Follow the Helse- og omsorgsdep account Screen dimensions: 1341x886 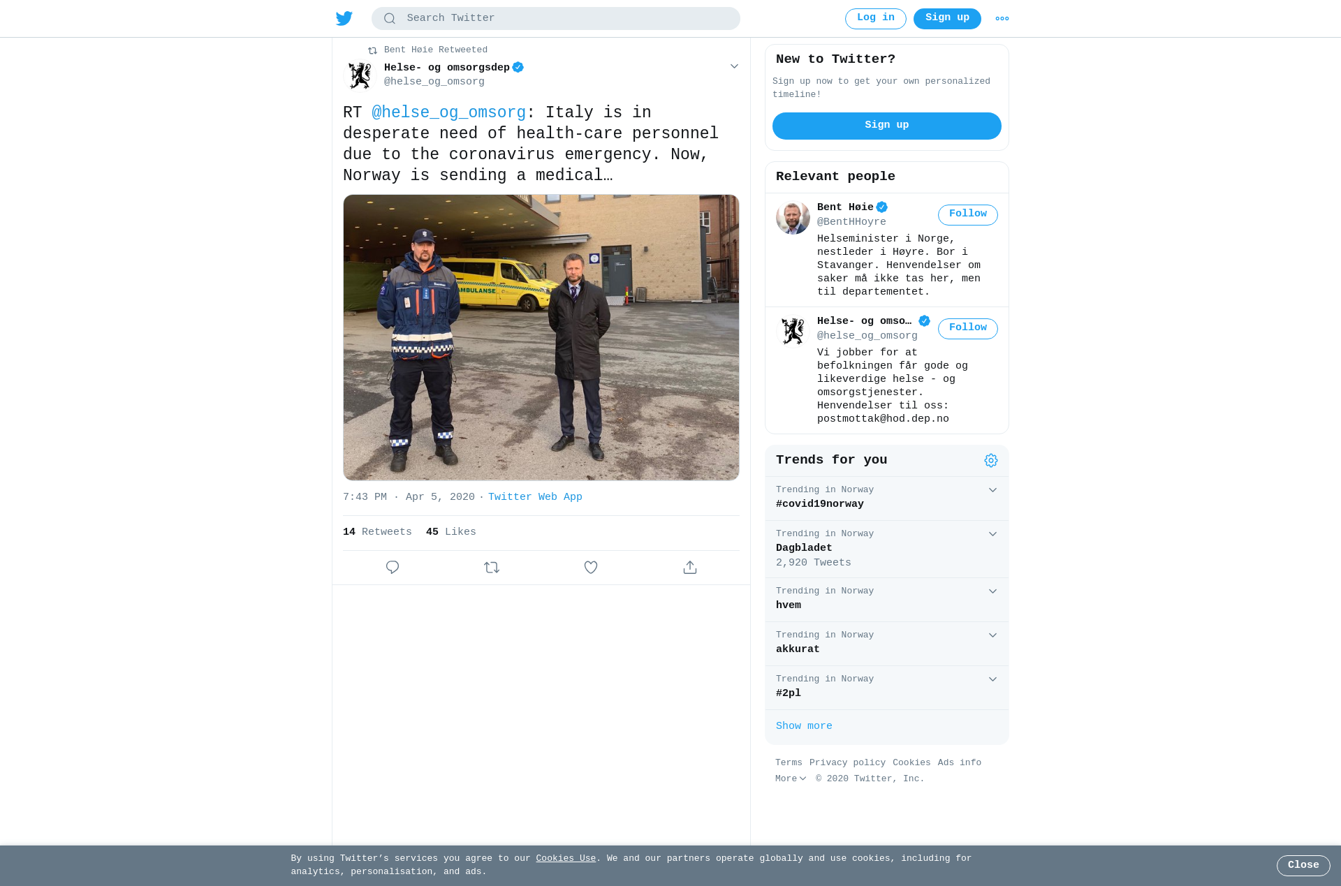coord(968,328)
